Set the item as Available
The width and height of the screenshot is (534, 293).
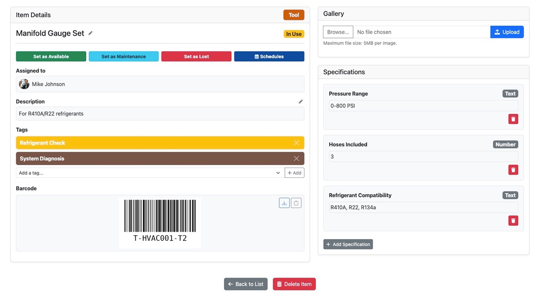pyautogui.click(x=50, y=56)
